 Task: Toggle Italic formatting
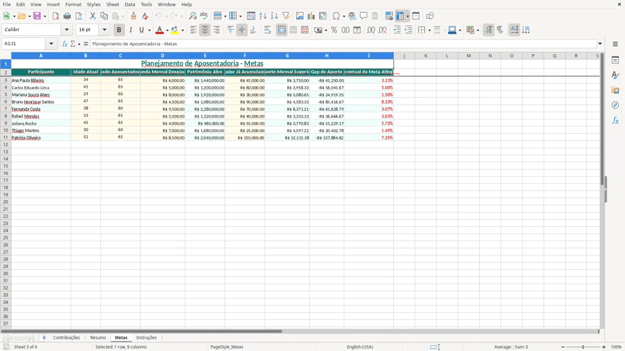click(x=130, y=30)
